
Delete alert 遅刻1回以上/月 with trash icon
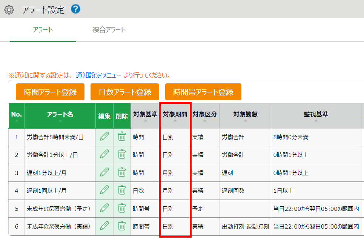click(x=122, y=190)
